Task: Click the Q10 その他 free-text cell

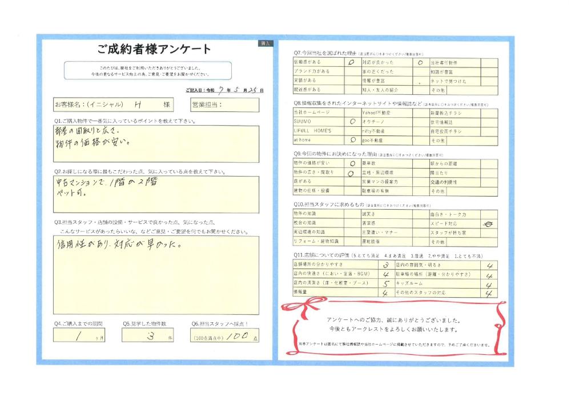Action: [x=472, y=242]
